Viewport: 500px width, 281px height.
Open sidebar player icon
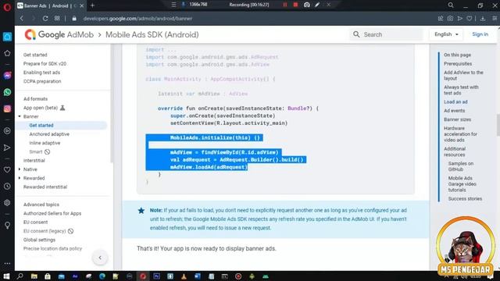click(x=7, y=131)
